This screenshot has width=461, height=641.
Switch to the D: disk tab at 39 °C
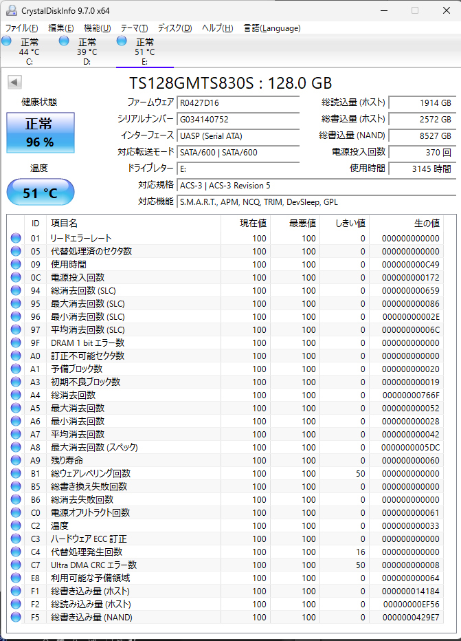[87, 52]
